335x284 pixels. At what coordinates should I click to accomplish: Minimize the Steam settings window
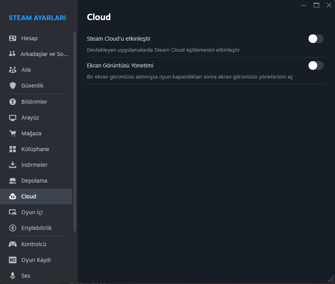pos(304,6)
